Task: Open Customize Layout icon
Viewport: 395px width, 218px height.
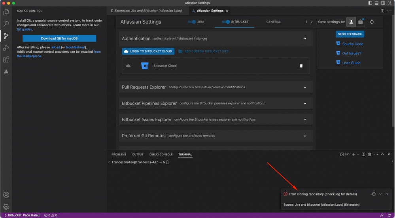Action: (389, 3)
